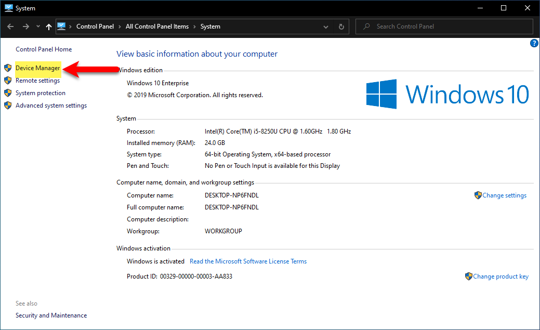
Task: Expand the chevron after Control Panel breadcrumb
Action: [120, 27]
